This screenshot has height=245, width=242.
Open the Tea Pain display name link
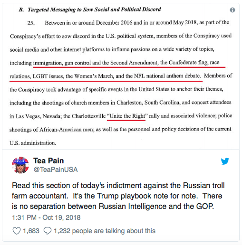pos(48,160)
